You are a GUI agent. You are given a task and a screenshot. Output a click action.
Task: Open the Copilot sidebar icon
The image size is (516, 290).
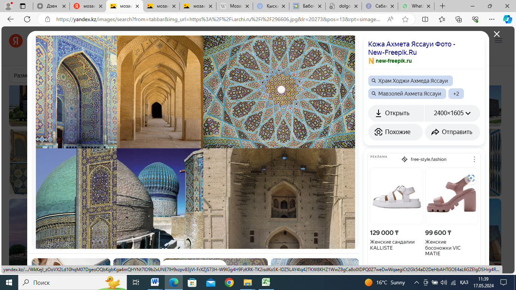(507, 19)
